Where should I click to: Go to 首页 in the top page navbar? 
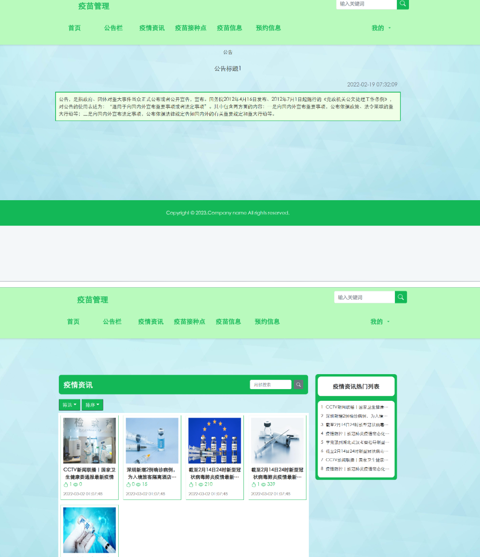75,28
